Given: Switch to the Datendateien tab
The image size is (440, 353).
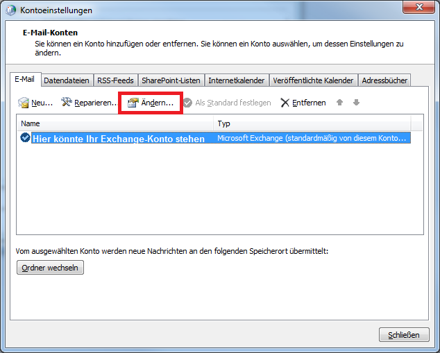Looking at the screenshot, I should [x=67, y=80].
